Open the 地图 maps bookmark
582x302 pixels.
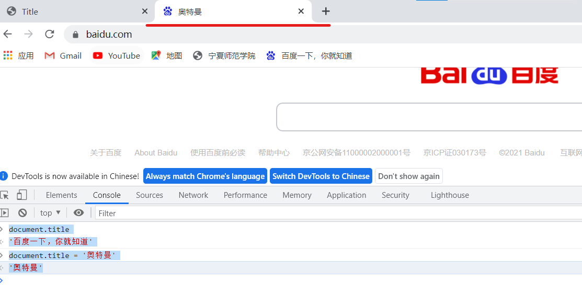pos(167,55)
